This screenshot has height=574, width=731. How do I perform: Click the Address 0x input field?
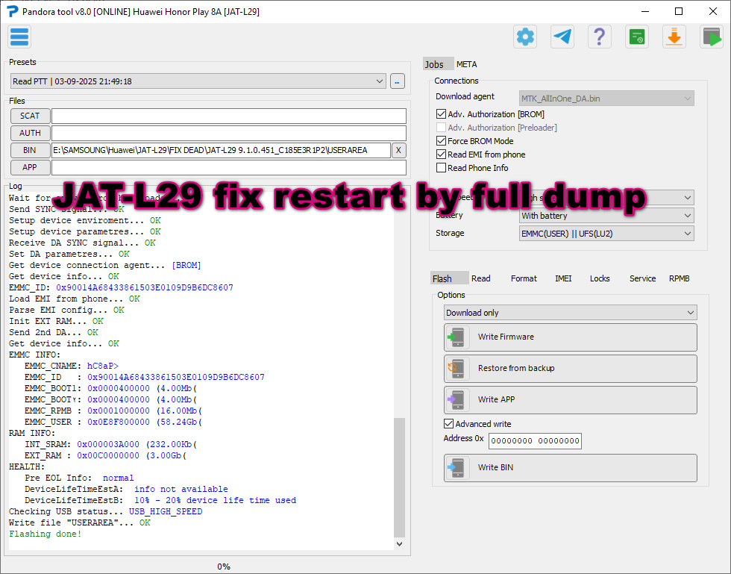[x=535, y=440]
